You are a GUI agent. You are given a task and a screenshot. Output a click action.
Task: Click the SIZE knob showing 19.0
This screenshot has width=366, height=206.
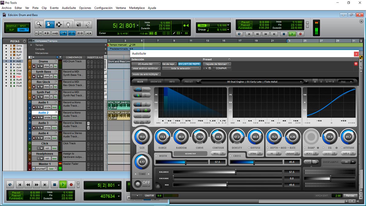point(142,137)
